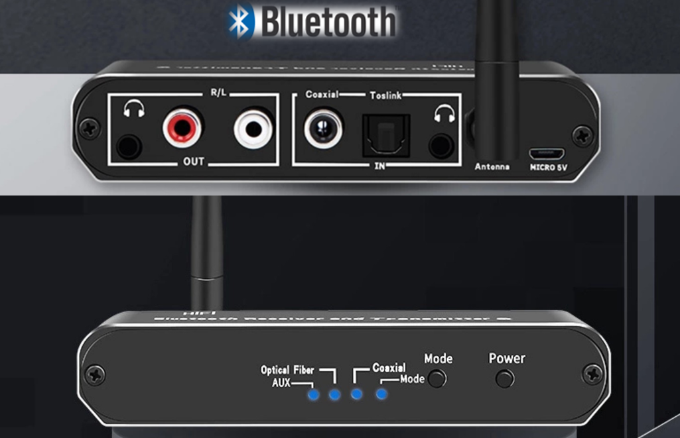Screen dimensions: 680x438
Task: Click the "Antenna" label
Action: click(x=492, y=166)
